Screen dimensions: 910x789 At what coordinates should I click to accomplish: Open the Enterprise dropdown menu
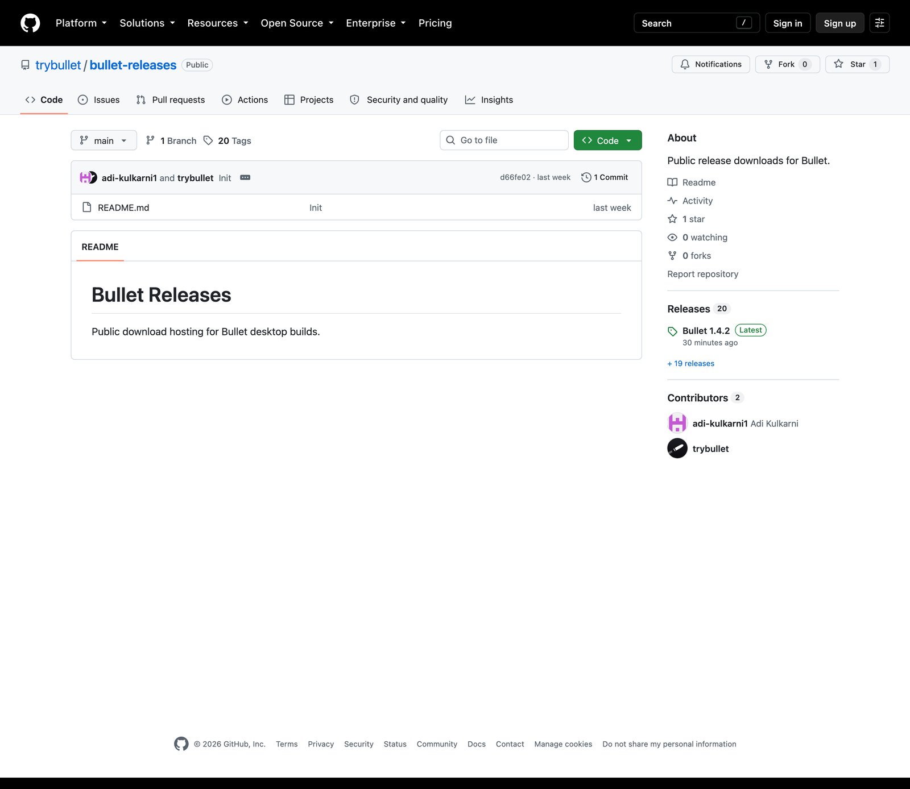(x=375, y=23)
